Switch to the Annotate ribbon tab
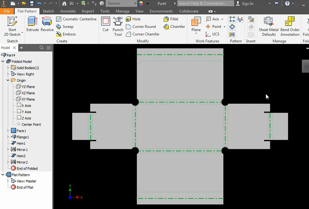 [x=68, y=11]
